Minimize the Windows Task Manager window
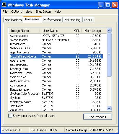The width and height of the screenshot is (119, 134). coord(101,5)
